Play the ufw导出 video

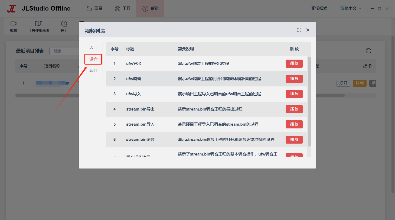pos(294,63)
